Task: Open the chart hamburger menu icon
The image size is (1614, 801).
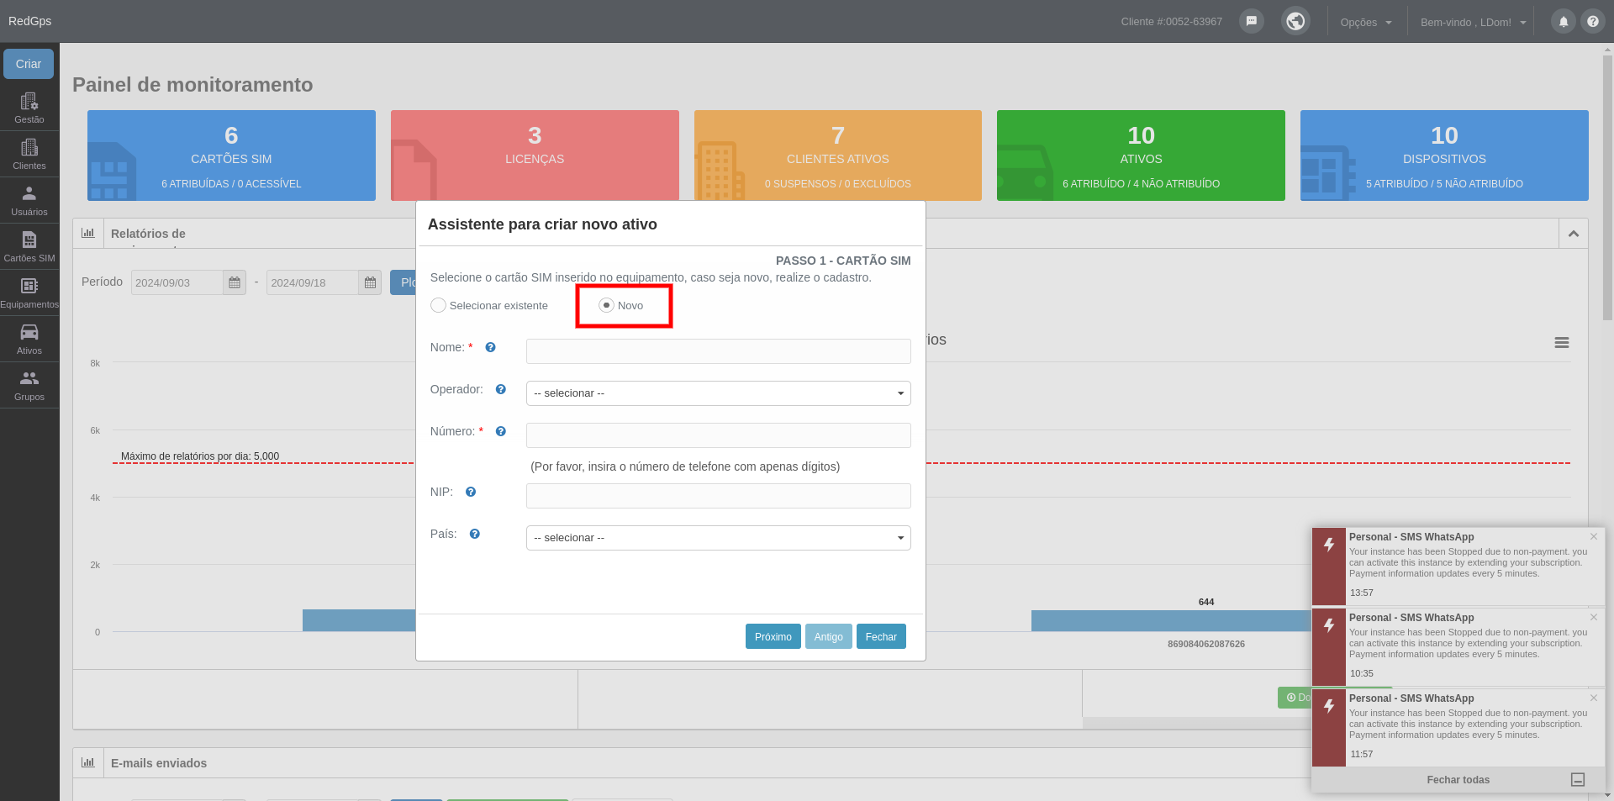Action: pos(1562,343)
